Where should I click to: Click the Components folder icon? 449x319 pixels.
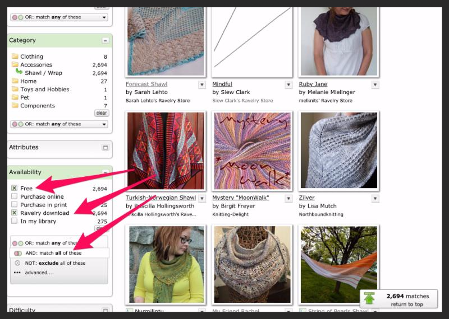coord(15,106)
